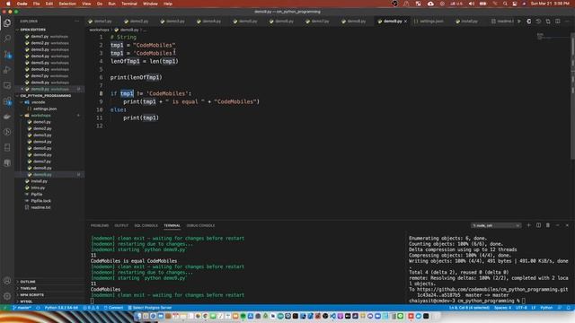Run Python file with play icon

[x=519, y=22]
